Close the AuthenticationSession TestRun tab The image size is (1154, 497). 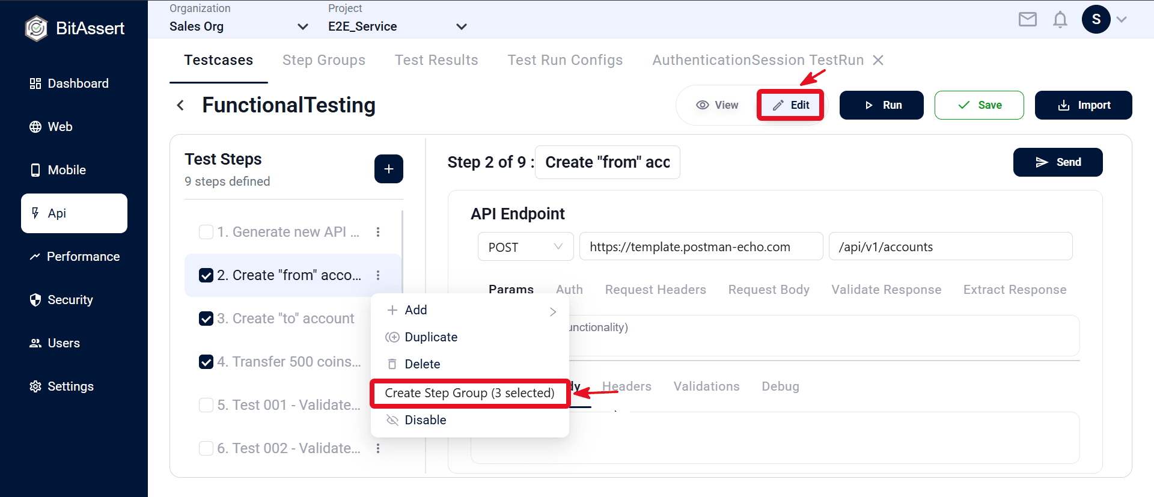[878, 60]
